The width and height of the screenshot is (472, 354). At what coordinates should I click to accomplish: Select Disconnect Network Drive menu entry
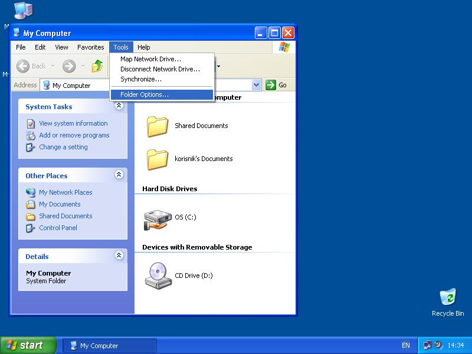point(160,69)
